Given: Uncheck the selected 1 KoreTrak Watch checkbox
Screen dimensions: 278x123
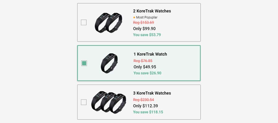Looking at the screenshot, I should [84, 63].
